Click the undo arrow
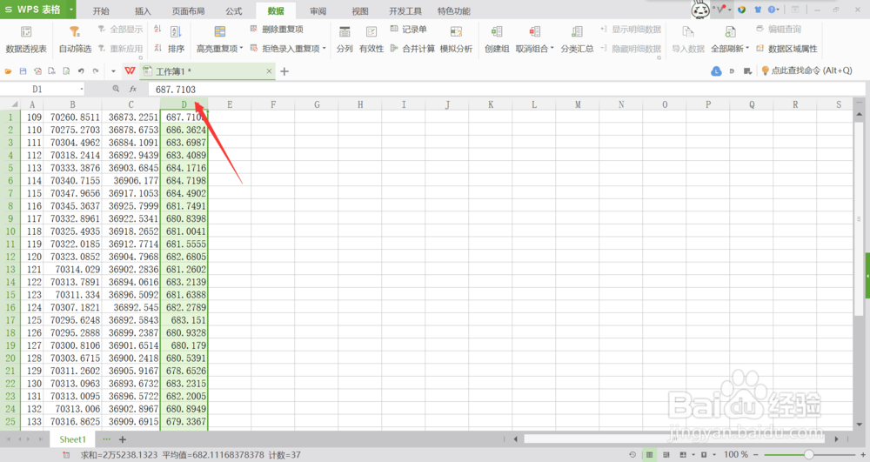 pyautogui.click(x=81, y=71)
